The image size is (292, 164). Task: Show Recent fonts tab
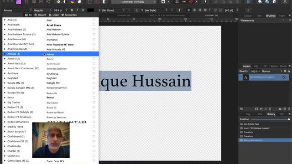(x=40, y=15)
